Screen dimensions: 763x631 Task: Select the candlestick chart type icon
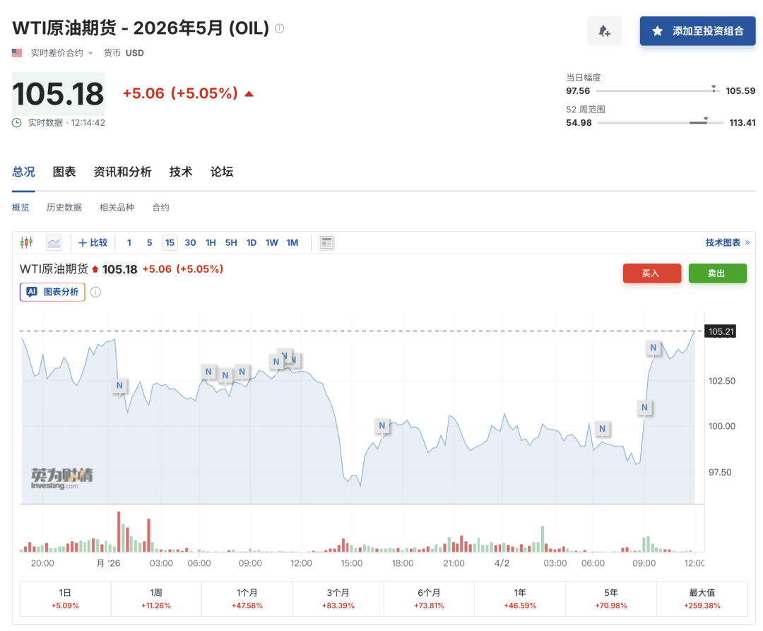[27, 242]
